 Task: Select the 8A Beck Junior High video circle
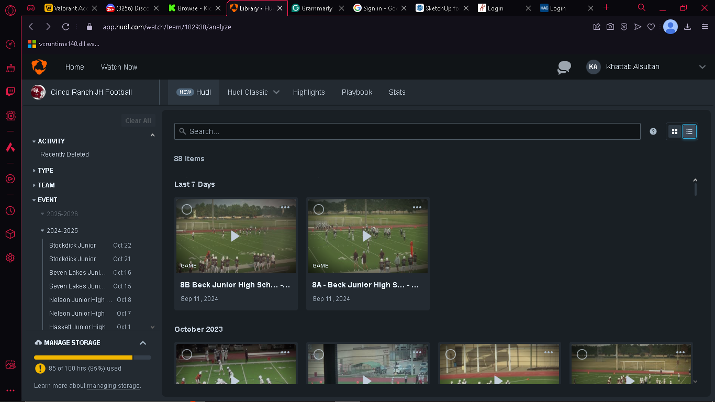319,209
